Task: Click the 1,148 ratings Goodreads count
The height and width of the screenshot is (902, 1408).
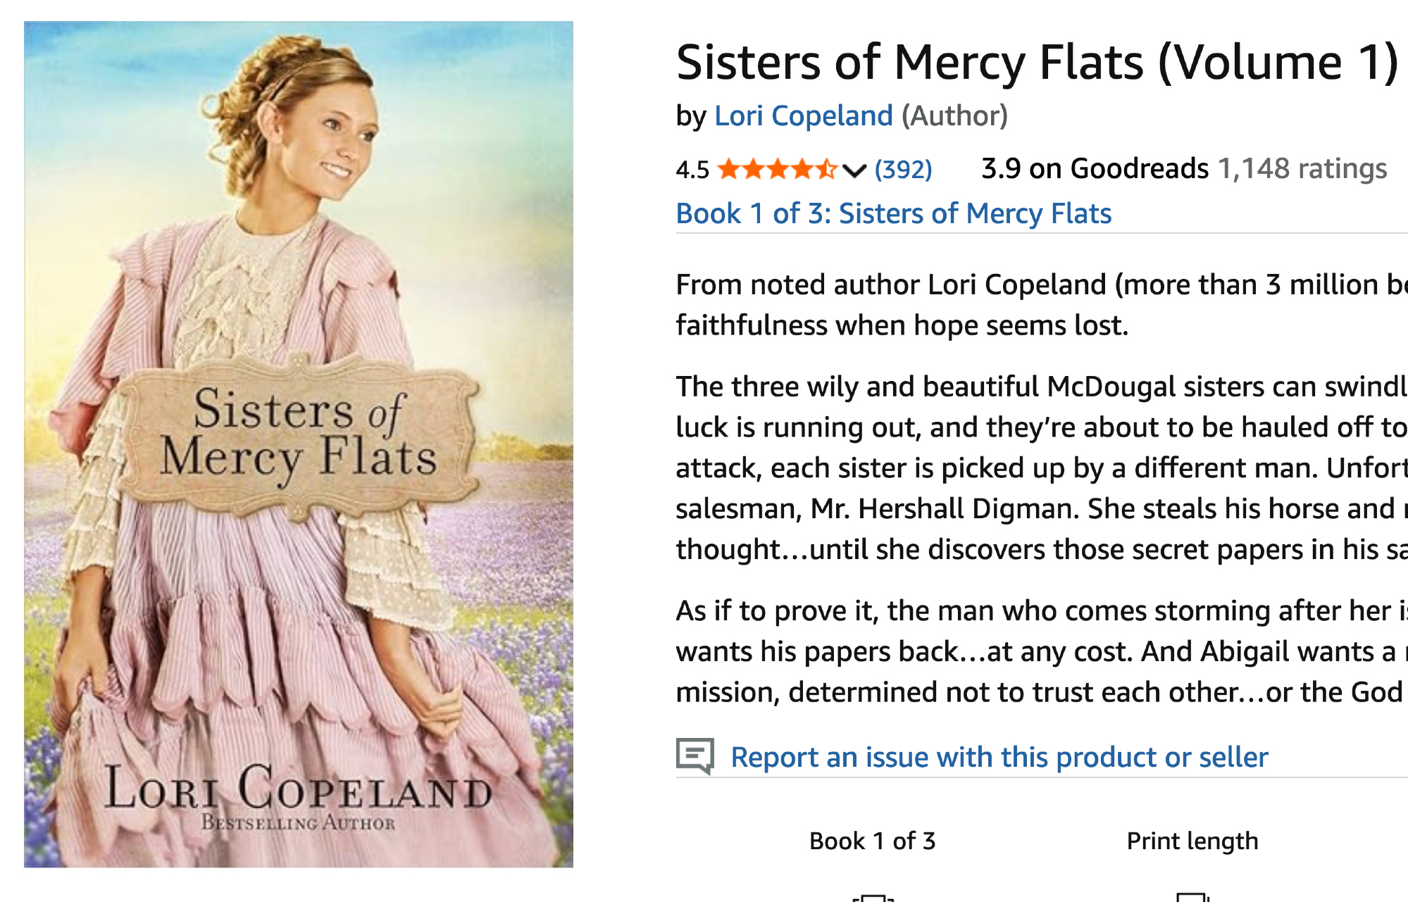Action: pyautogui.click(x=1302, y=169)
